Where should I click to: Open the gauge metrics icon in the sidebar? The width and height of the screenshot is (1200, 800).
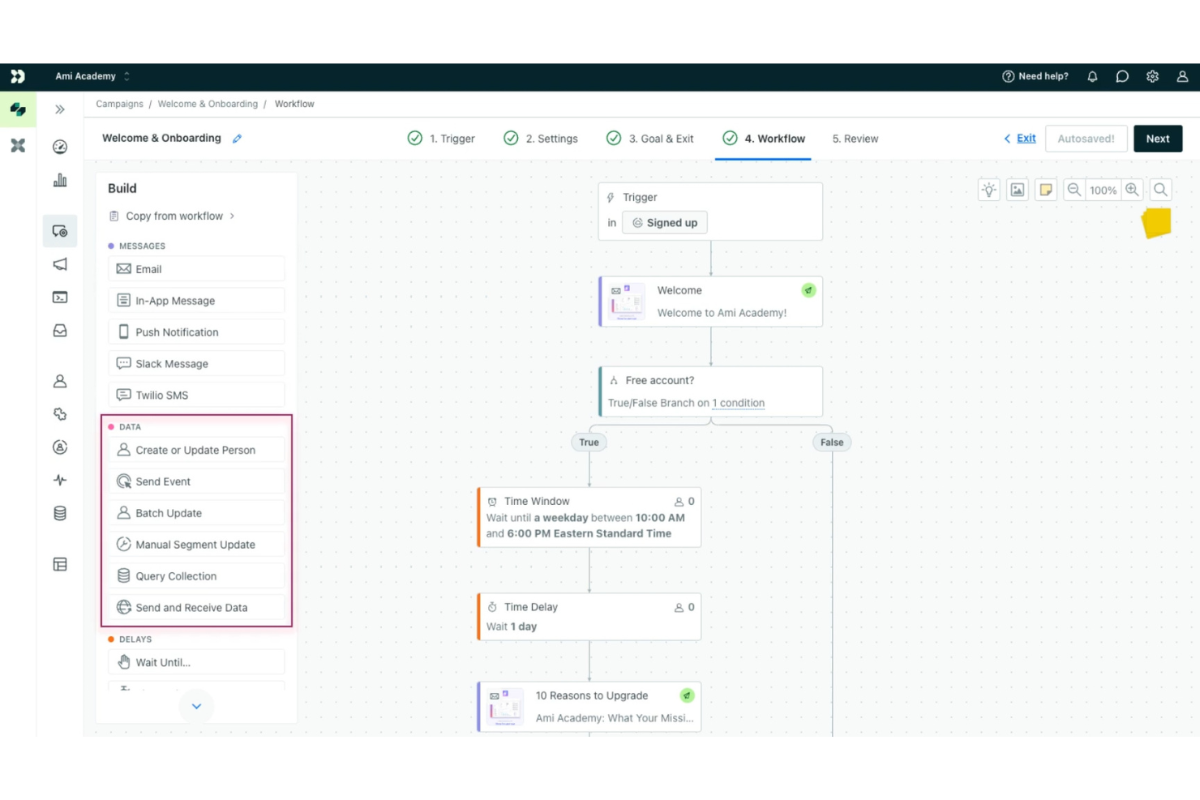tap(59, 147)
